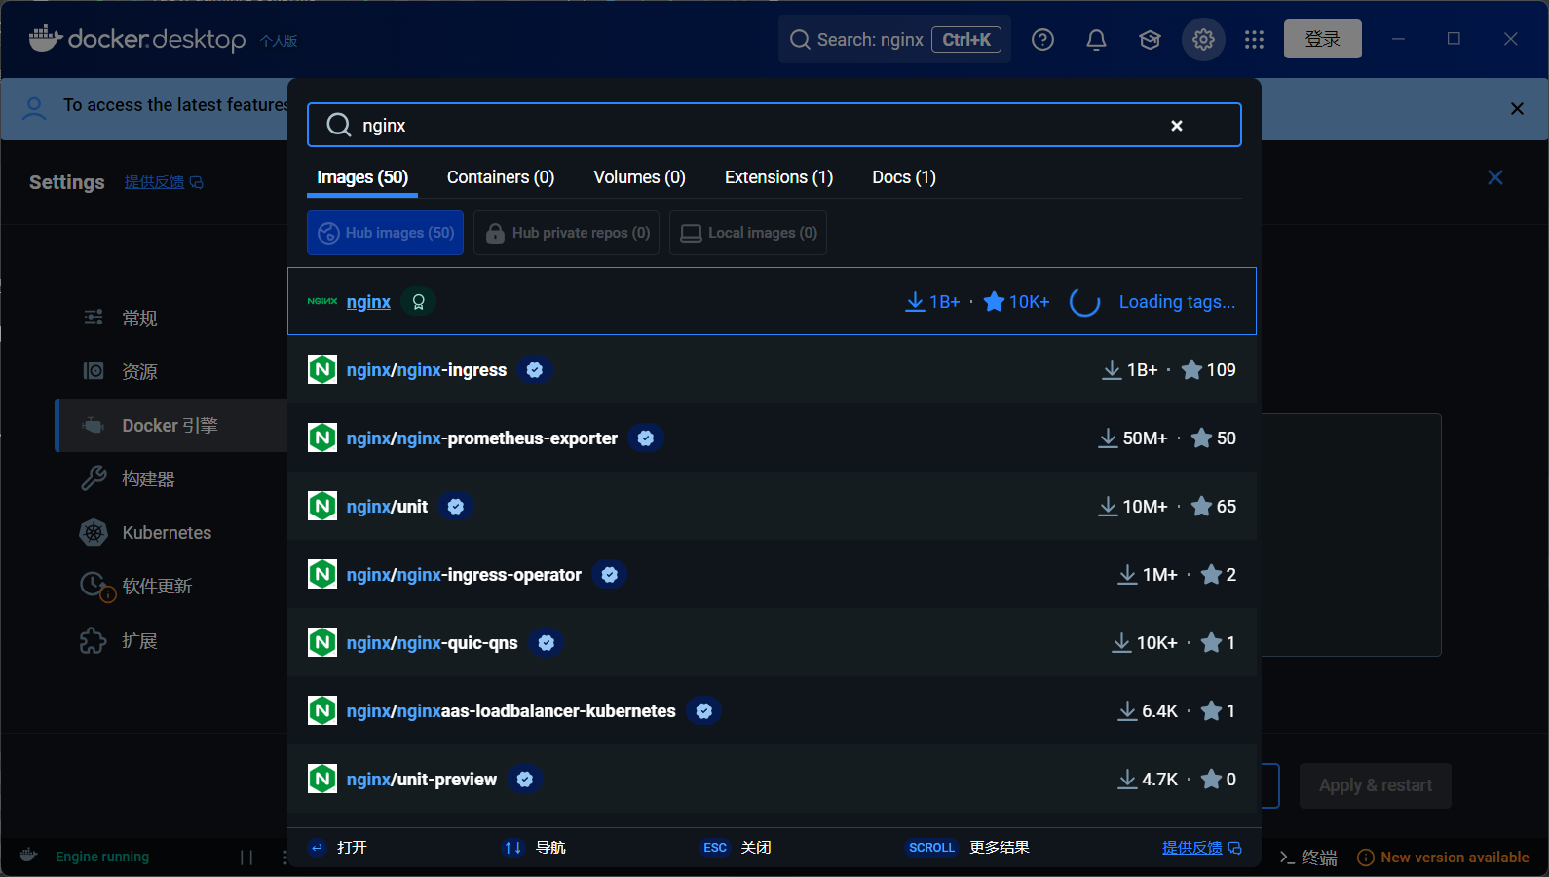Click verified badge next to nginx/unit
1549x877 pixels.
click(x=455, y=507)
